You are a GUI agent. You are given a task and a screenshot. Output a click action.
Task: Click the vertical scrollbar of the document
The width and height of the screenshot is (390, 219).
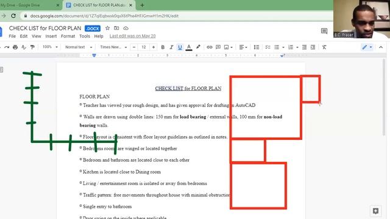384,97
